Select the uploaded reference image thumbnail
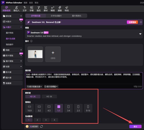 click(x=35, y=54)
